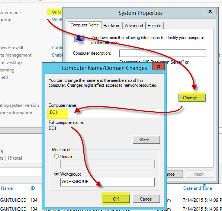Click the 'Full computer name:' label
The width and height of the screenshot is (222, 211).
click(x=66, y=122)
